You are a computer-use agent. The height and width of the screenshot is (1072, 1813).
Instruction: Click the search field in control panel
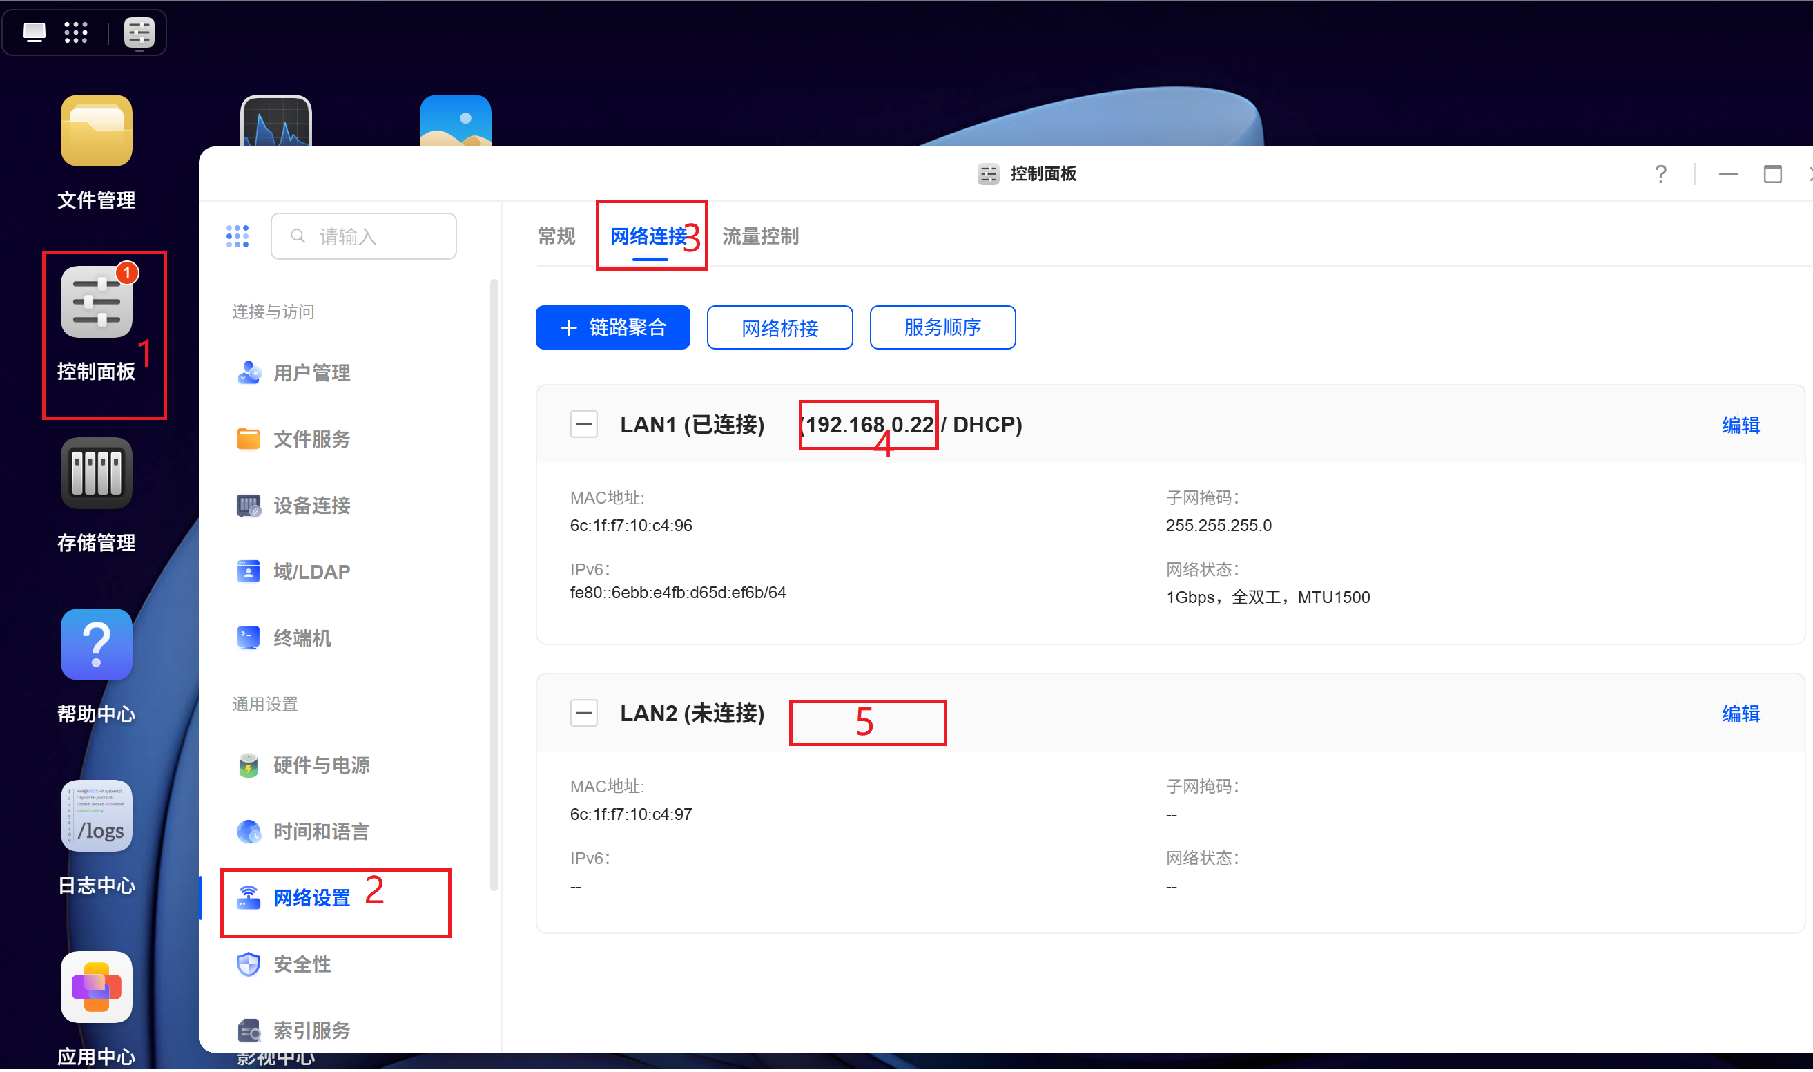363,236
